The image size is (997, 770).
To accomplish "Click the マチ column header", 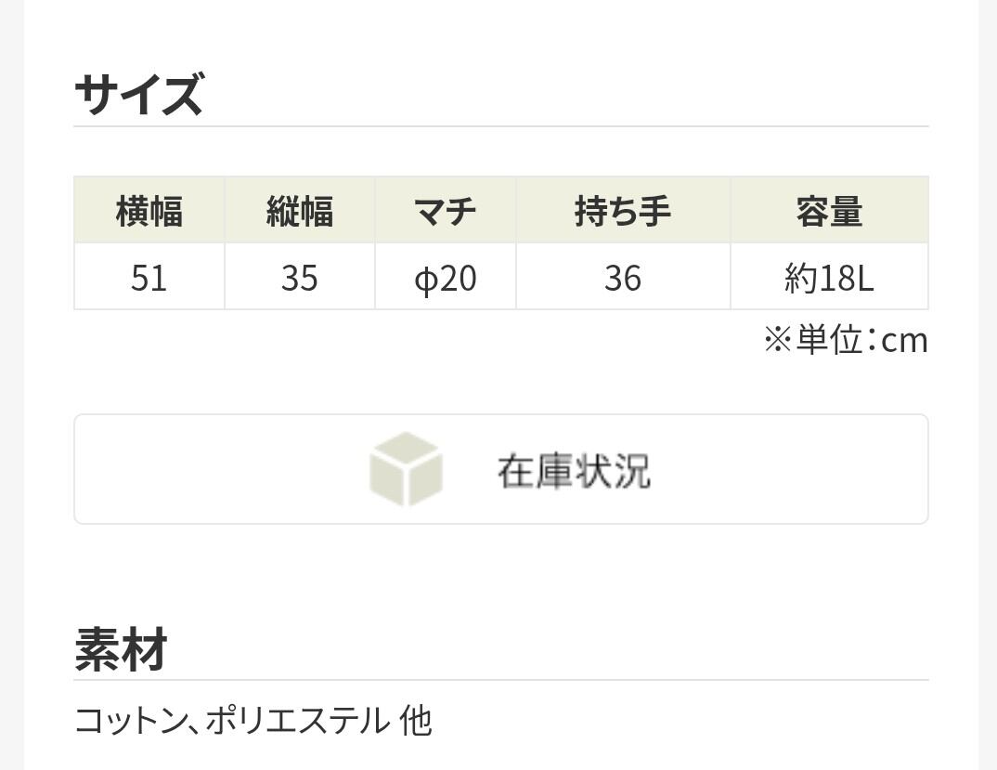I will point(446,211).
